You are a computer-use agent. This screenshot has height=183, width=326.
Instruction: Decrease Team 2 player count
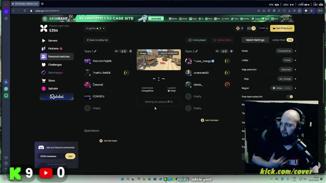click(217, 51)
